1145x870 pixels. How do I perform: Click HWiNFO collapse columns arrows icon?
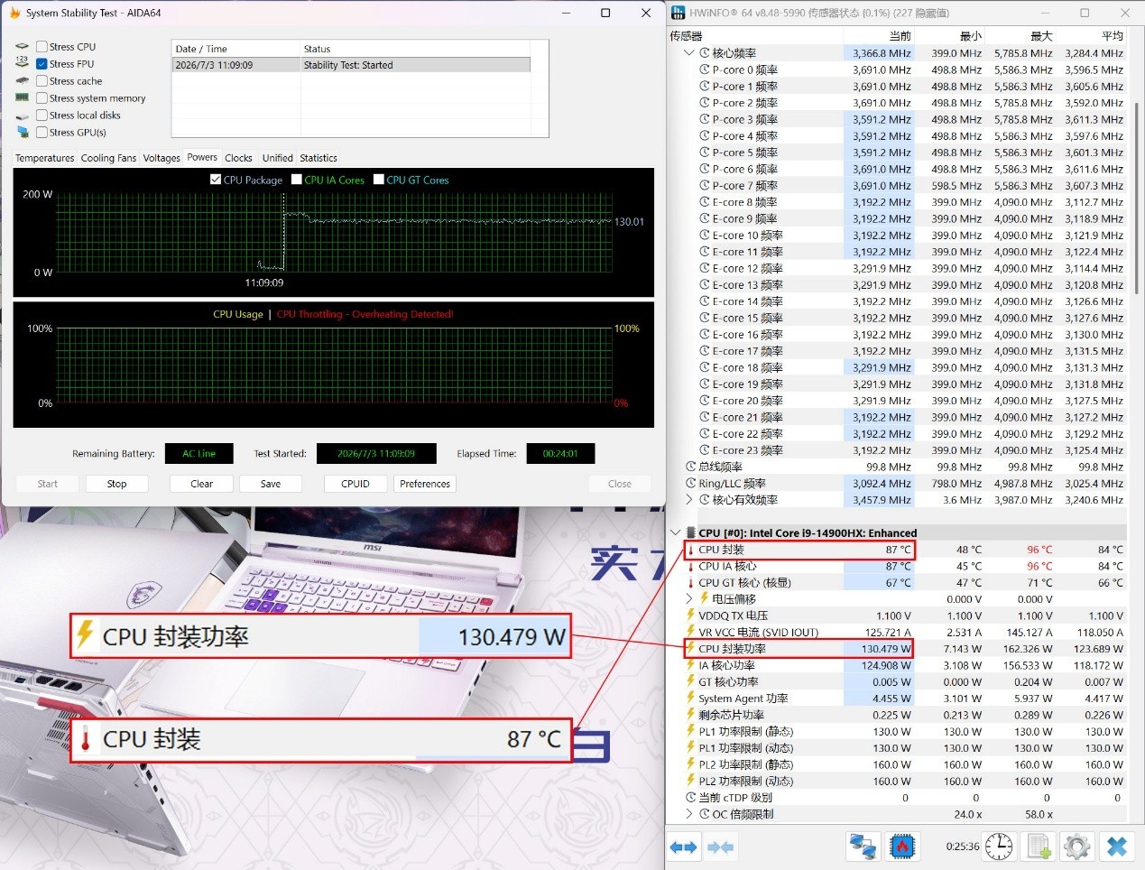(719, 847)
